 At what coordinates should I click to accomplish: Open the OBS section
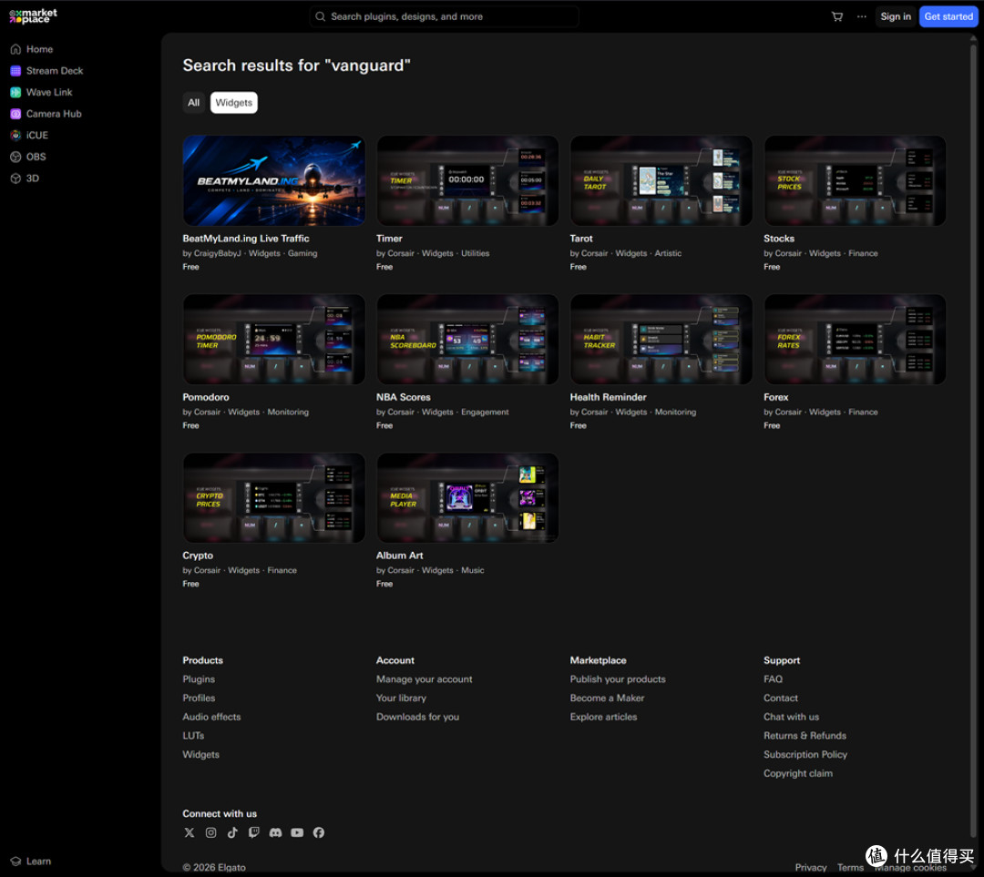(28, 157)
